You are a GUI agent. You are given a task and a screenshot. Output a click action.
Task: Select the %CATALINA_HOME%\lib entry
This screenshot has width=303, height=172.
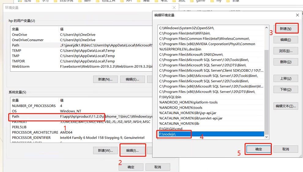click(x=211, y=124)
